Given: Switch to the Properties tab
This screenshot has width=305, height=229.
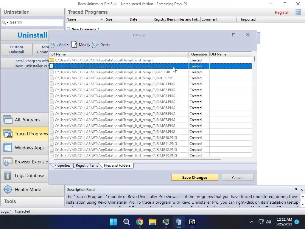Looking at the screenshot, I should pos(62,165).
